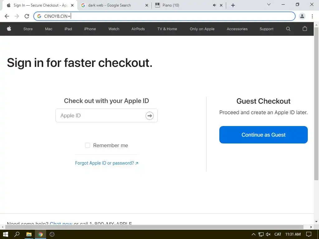Open Chrome's three-dot menu

coord(312,16)
